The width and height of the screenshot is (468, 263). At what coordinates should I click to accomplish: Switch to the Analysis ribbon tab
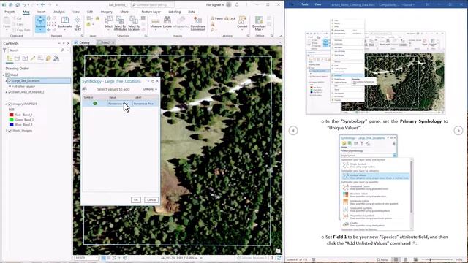pyautogui.click(x=59, y=12)
